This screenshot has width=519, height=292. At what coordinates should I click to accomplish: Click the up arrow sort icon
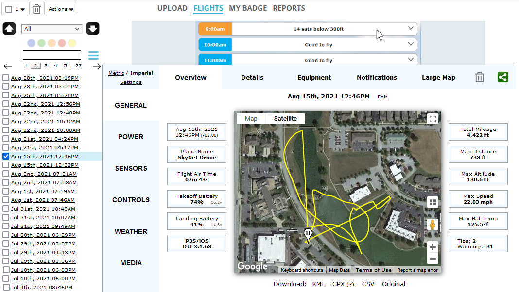[x=9, y=29]
